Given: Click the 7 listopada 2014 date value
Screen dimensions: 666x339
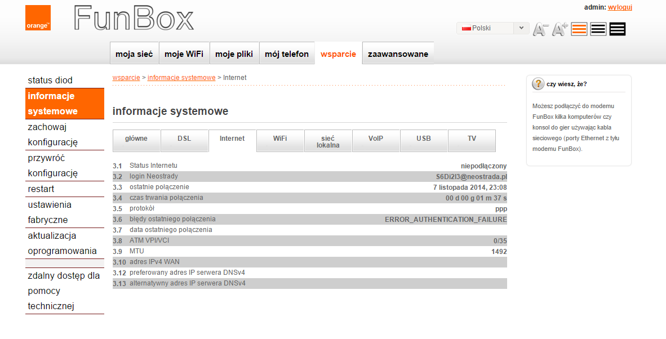Looking at the screenshot, I should (470, 188).
